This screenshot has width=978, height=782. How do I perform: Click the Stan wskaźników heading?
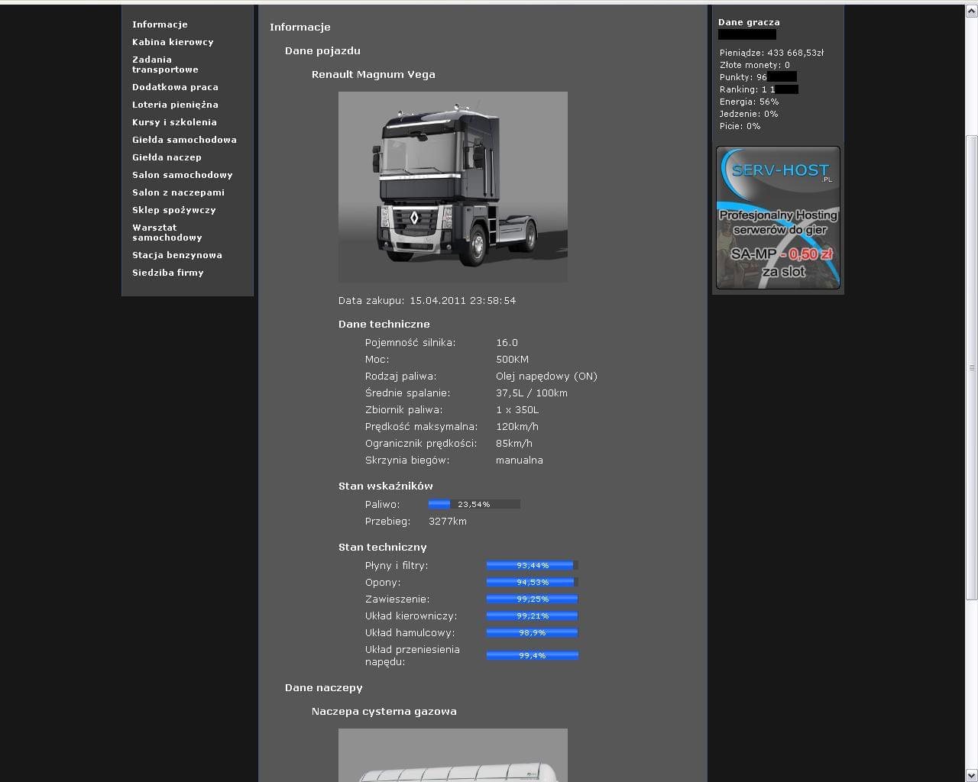click(x=386, y=486)
